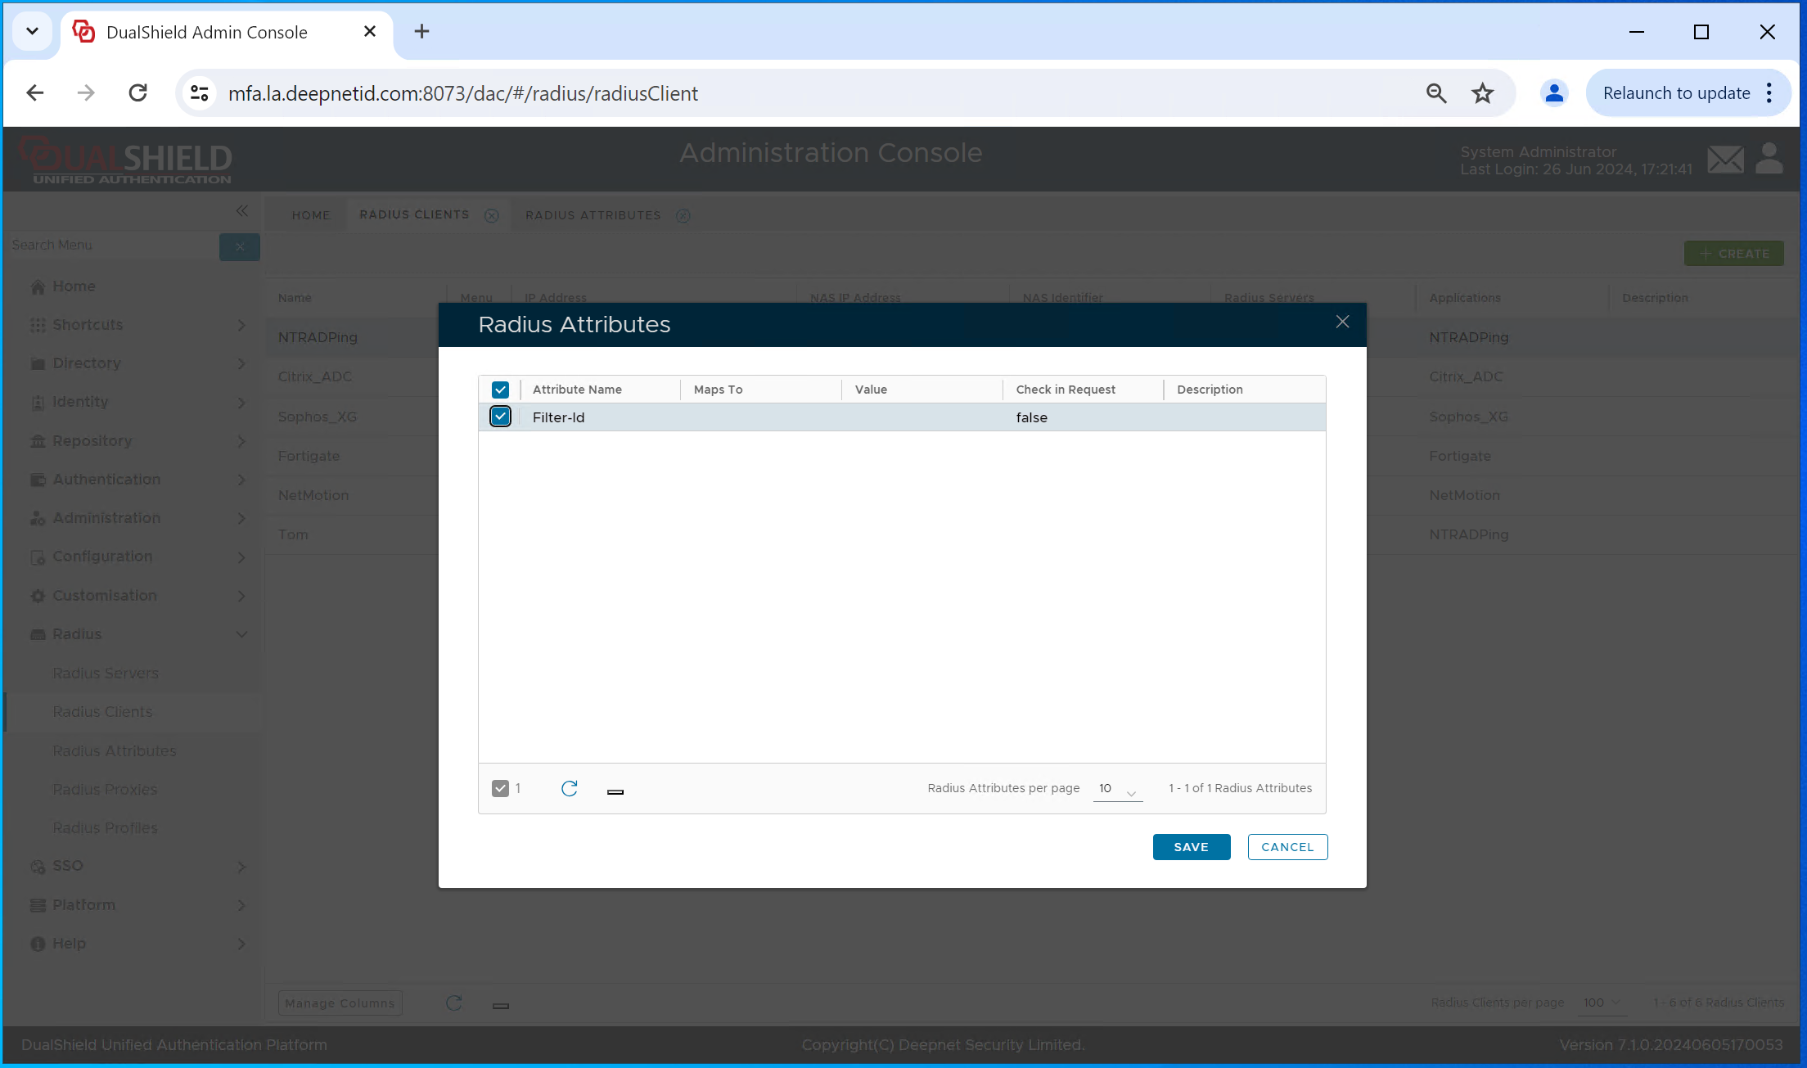Open Chrome three-dot menu
This screenshot has width=1807, height=1068.
1769,93
